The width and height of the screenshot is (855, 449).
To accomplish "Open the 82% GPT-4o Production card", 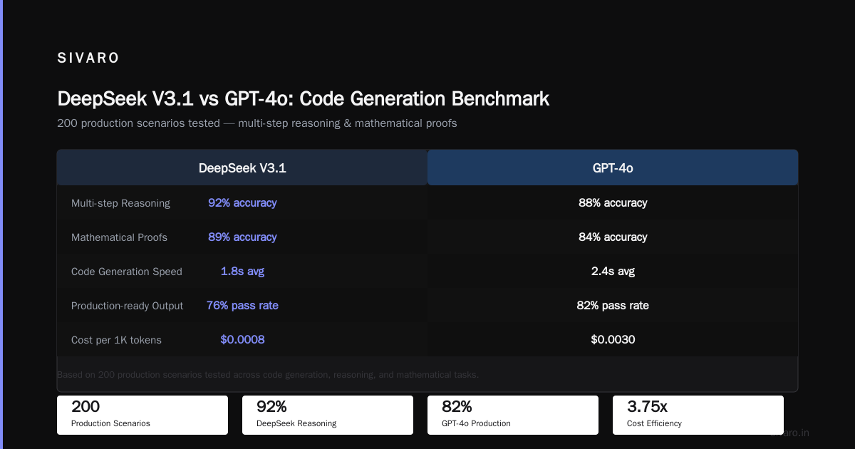I will point(513,415).
